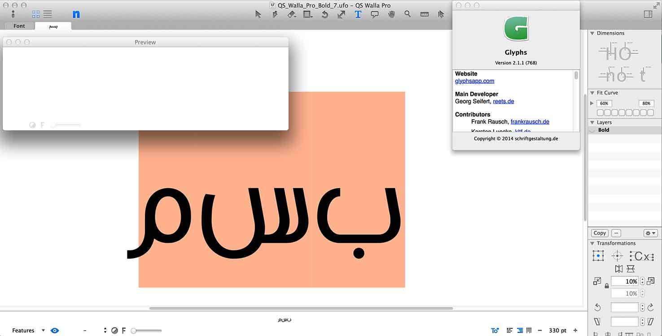The image size is (662, 336).
Task: Toggle the preview eye icon
Action: [55, 331]
